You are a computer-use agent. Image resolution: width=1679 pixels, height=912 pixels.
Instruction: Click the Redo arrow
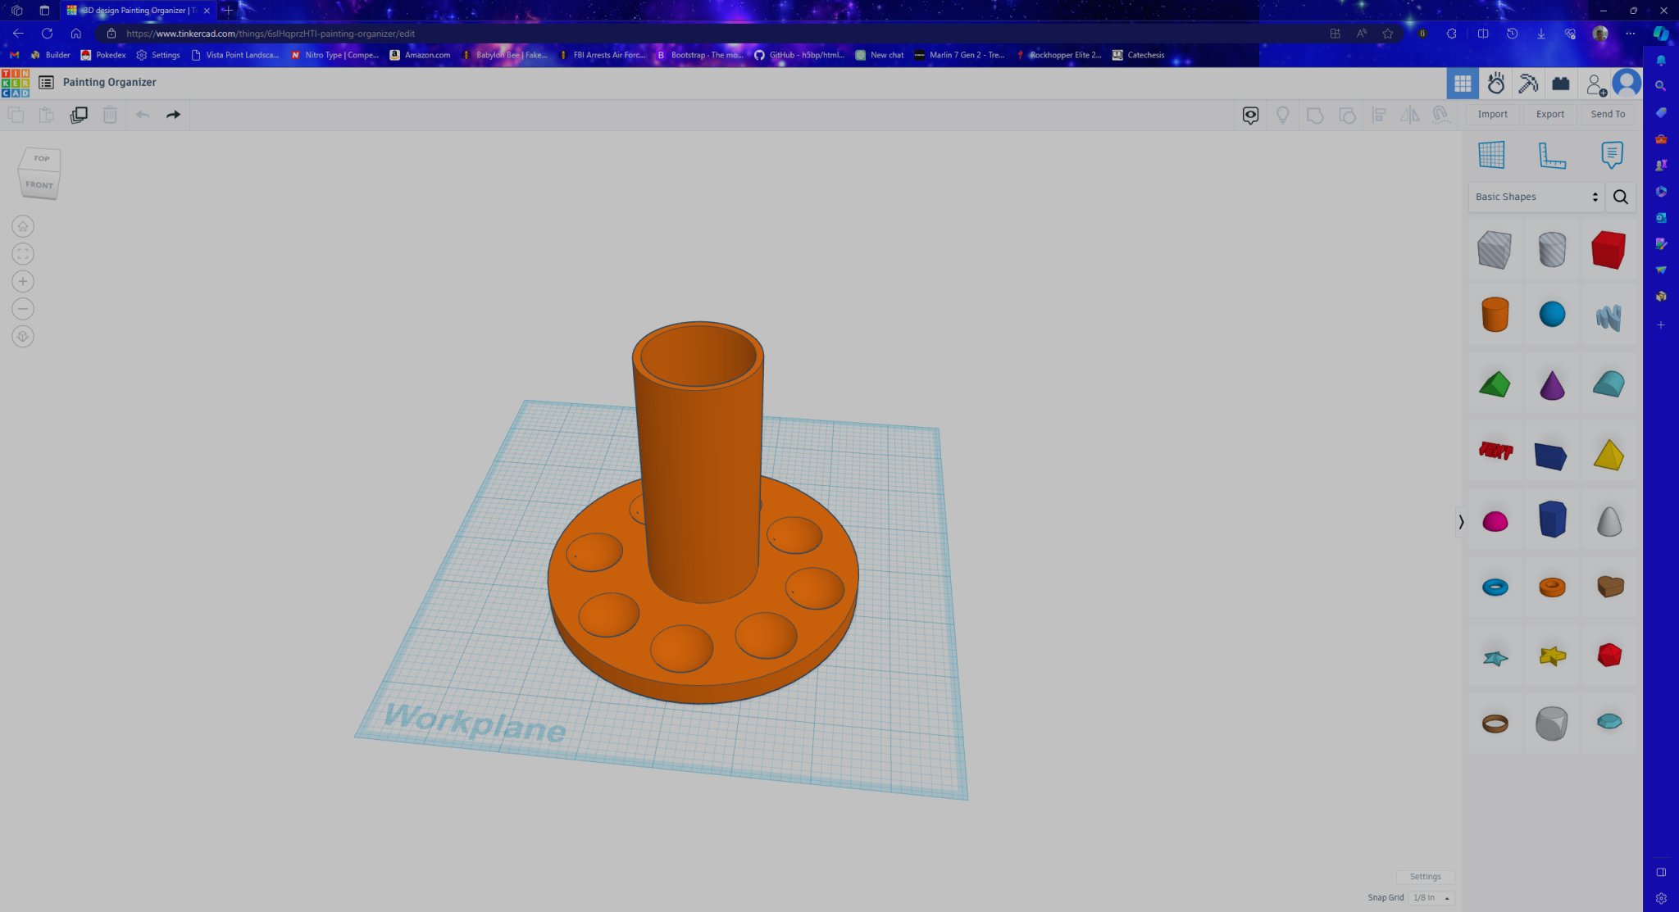point(173,115)
